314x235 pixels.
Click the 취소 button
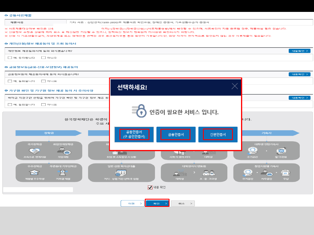(183, 203)
